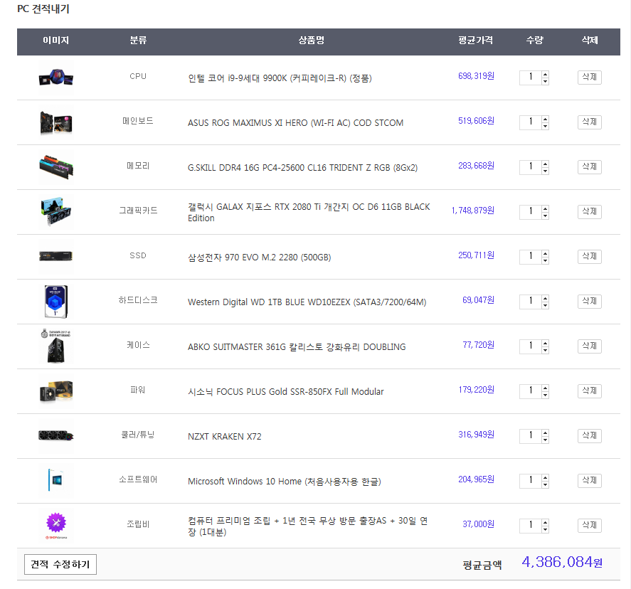Open 갤럭시 GALAX 지포스 RTX 2080 Ti name
This screenshot has width=631, height=589.
point(309,212)
